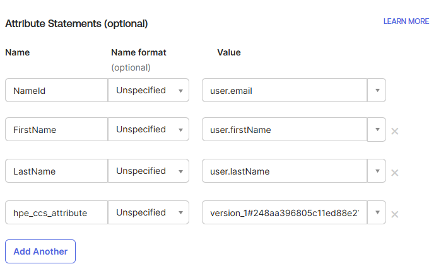
Task: Click Add Another button
Action: [x=40, y=251]
